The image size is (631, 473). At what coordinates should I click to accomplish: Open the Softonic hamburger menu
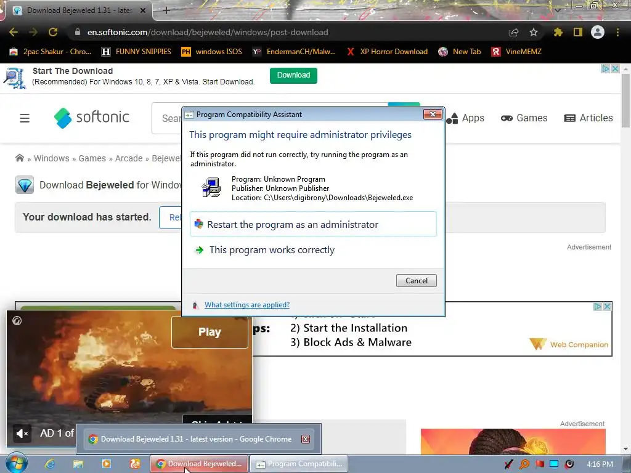click(25, 118)
